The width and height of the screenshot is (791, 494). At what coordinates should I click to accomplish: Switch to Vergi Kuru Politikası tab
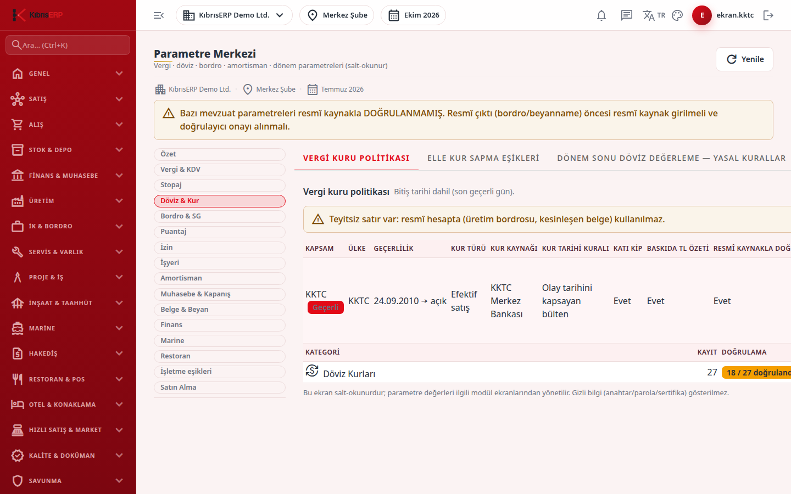[356, 158]
